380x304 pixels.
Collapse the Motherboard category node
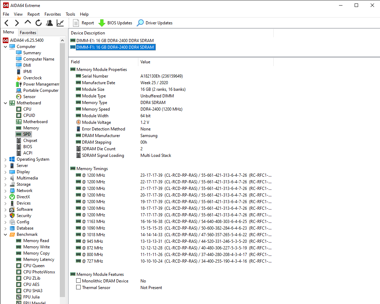click(5, 103)
